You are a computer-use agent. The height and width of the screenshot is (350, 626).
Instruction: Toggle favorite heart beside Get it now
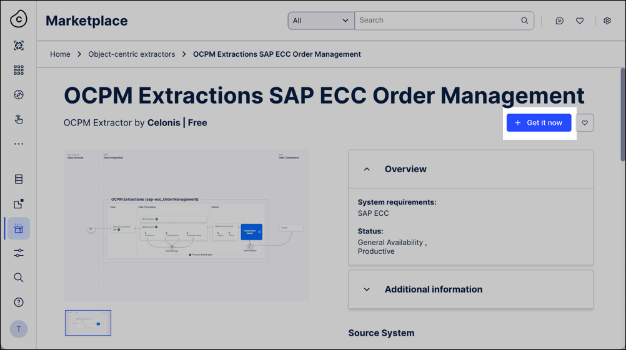[x=585, y=123]
